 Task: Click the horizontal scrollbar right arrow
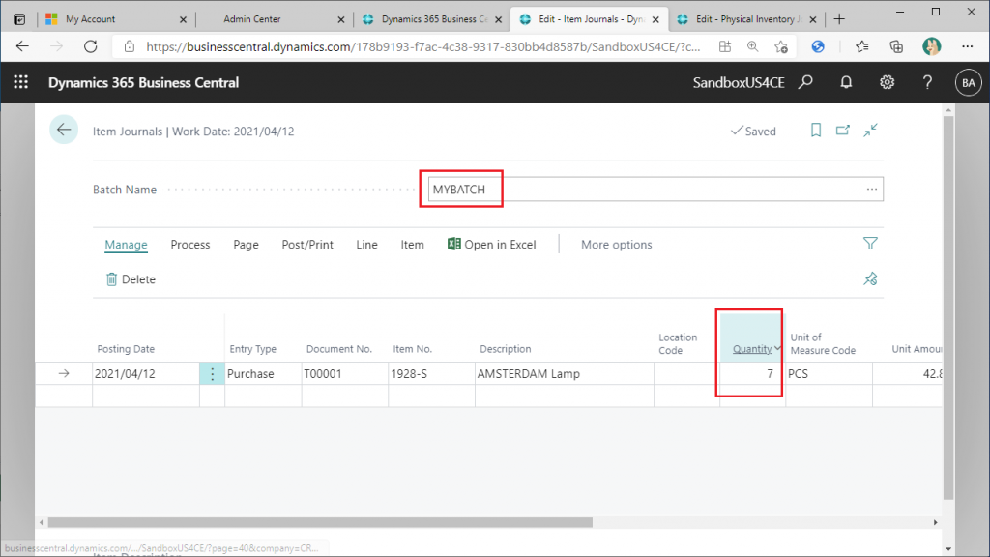point(936,522)
